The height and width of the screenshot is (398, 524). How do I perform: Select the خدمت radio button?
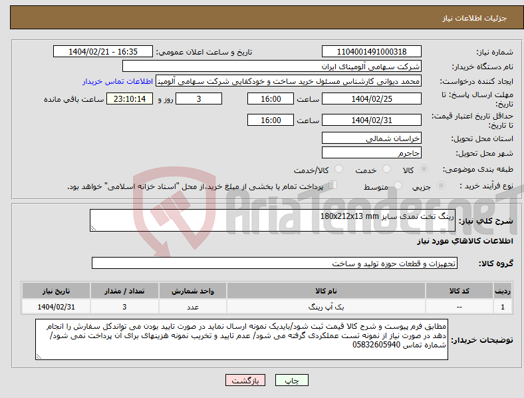tap(386, 169)
